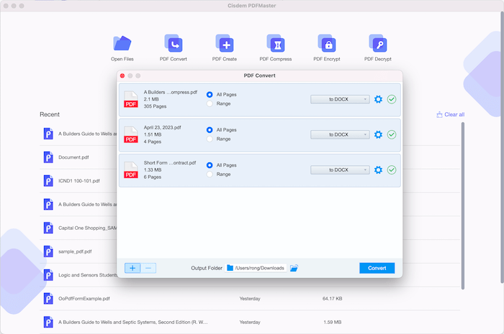Open recent file OoPdfFormExample.pdf
The image size is (504, 334).
pos(84,299)
